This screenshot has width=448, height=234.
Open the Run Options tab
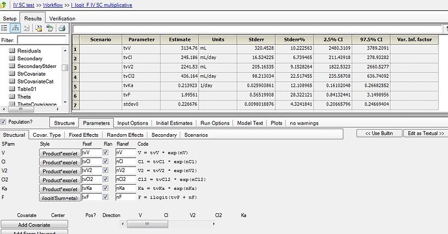click(215, 123)
